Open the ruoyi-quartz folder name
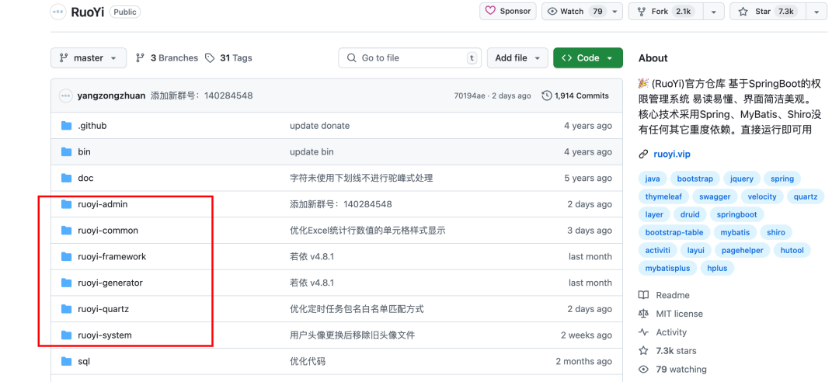Screen dimensions: 839x382 click(103, 309)
